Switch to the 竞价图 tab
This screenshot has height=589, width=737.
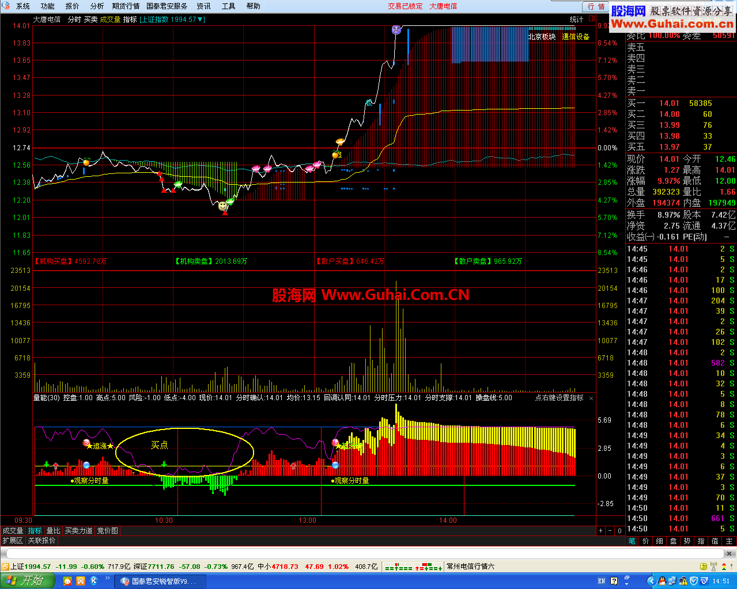pyautogui.click(x=108, y=531)
